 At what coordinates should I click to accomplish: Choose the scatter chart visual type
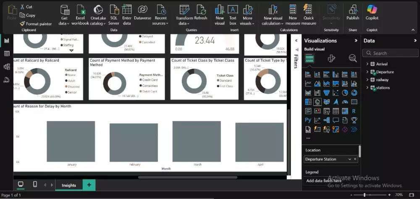(x=336, y=93)
